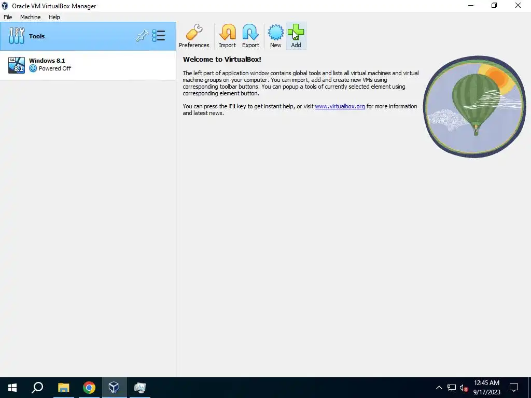Viewport: 531px width, 398px height.
Task: Click the Export appliance icon
Action: tap(250, 36)
